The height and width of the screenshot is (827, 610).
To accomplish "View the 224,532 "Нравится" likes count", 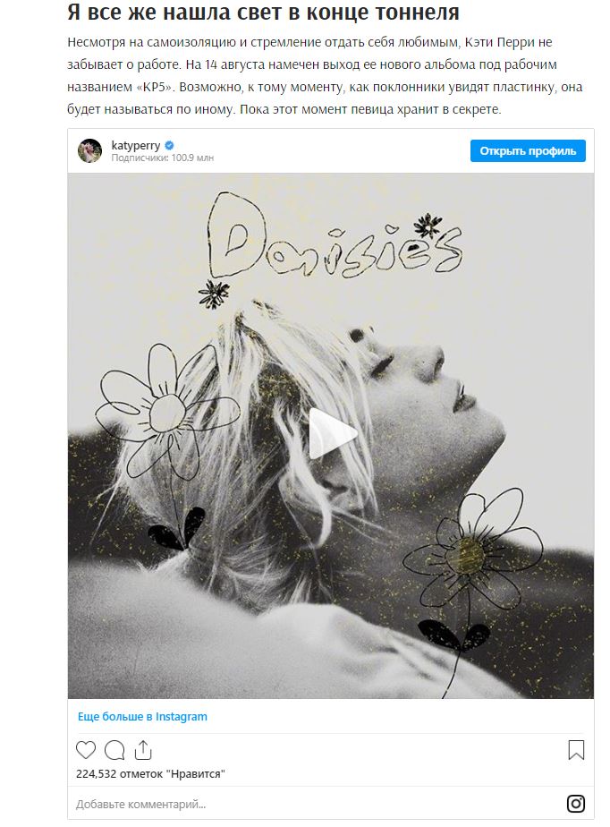I will point(150,773).
